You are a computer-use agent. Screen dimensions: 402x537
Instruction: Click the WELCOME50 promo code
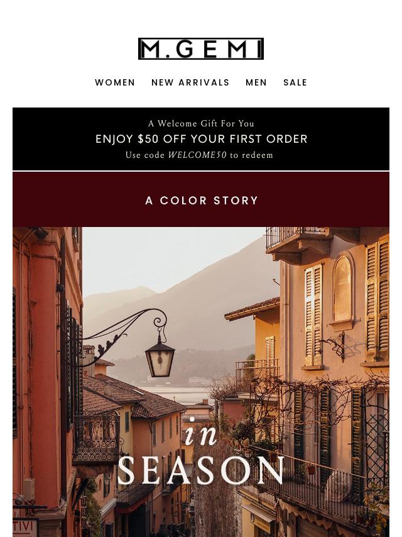[197, 155]
